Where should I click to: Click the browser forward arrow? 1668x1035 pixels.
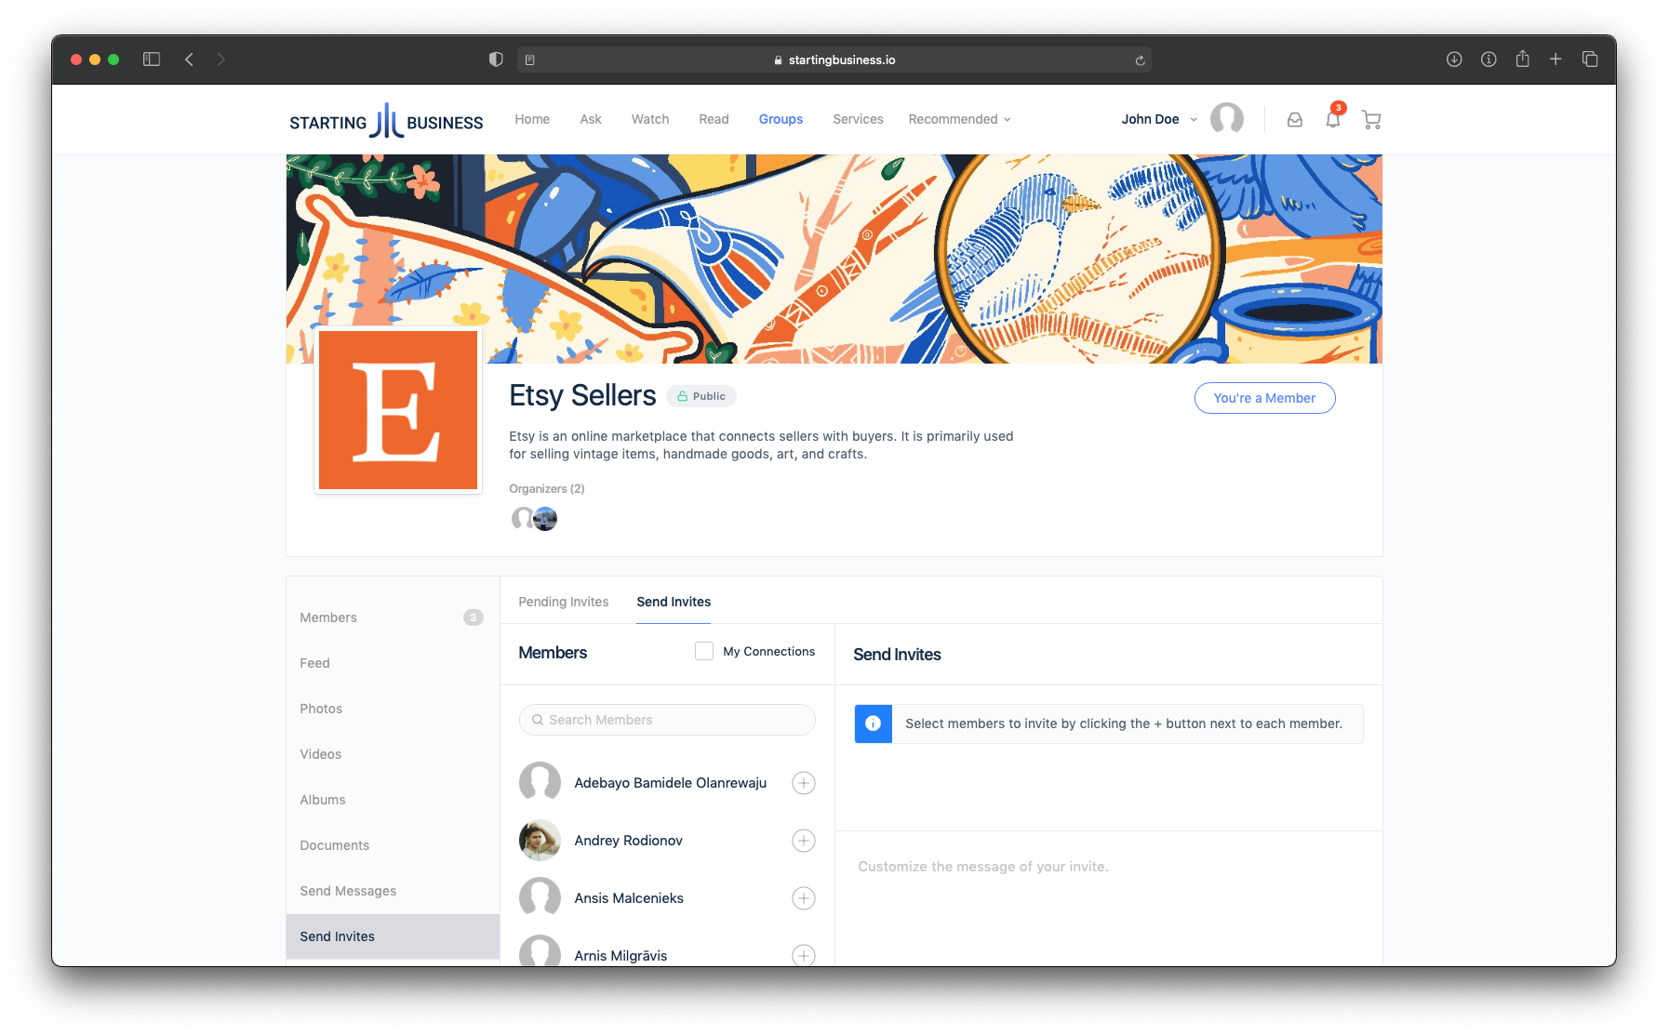click(x=221, y=60)
